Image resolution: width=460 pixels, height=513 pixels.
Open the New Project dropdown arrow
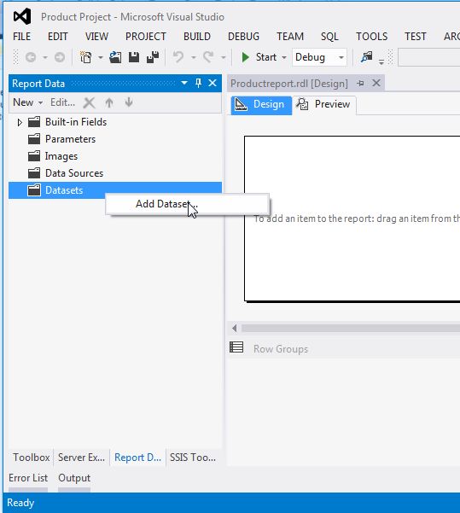[x=101, y=57]
